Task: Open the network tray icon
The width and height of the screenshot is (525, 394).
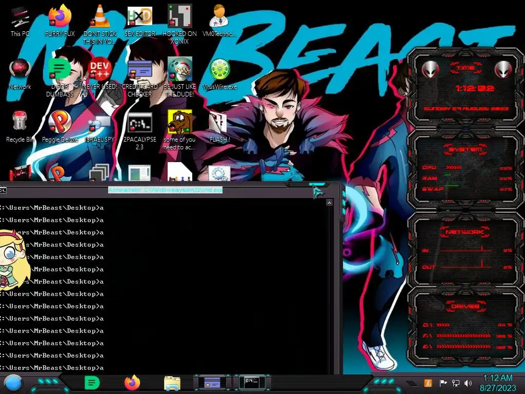Action: point(456,383)
